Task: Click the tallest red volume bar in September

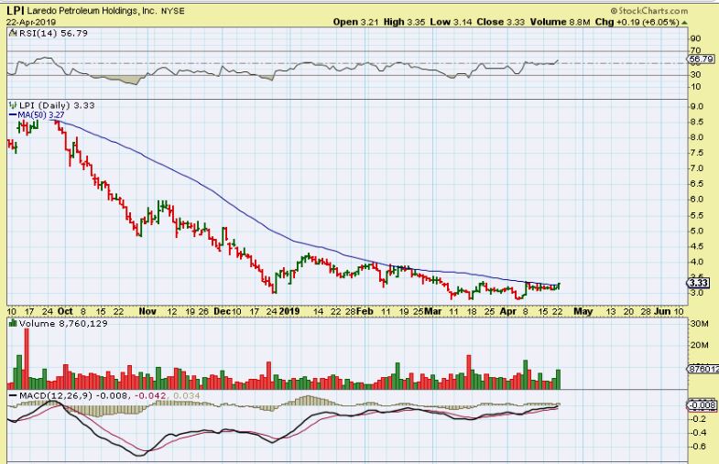Action: [27, 359]
